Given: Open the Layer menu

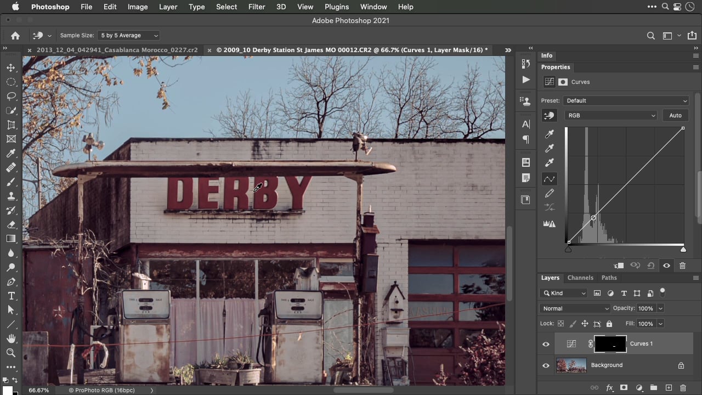Looking at the screenshot, I should (x=168, y=7).
